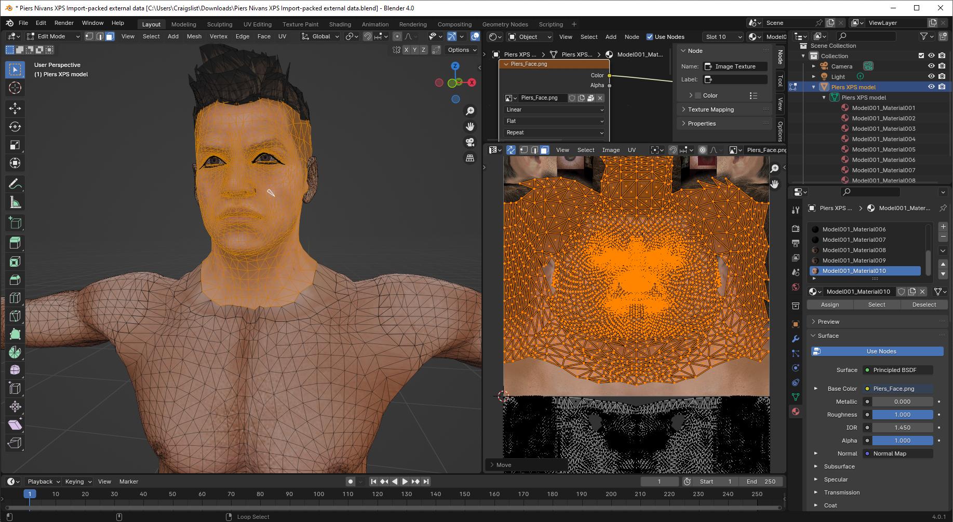
Task: Select the Bevel tool
Action: 15,280
